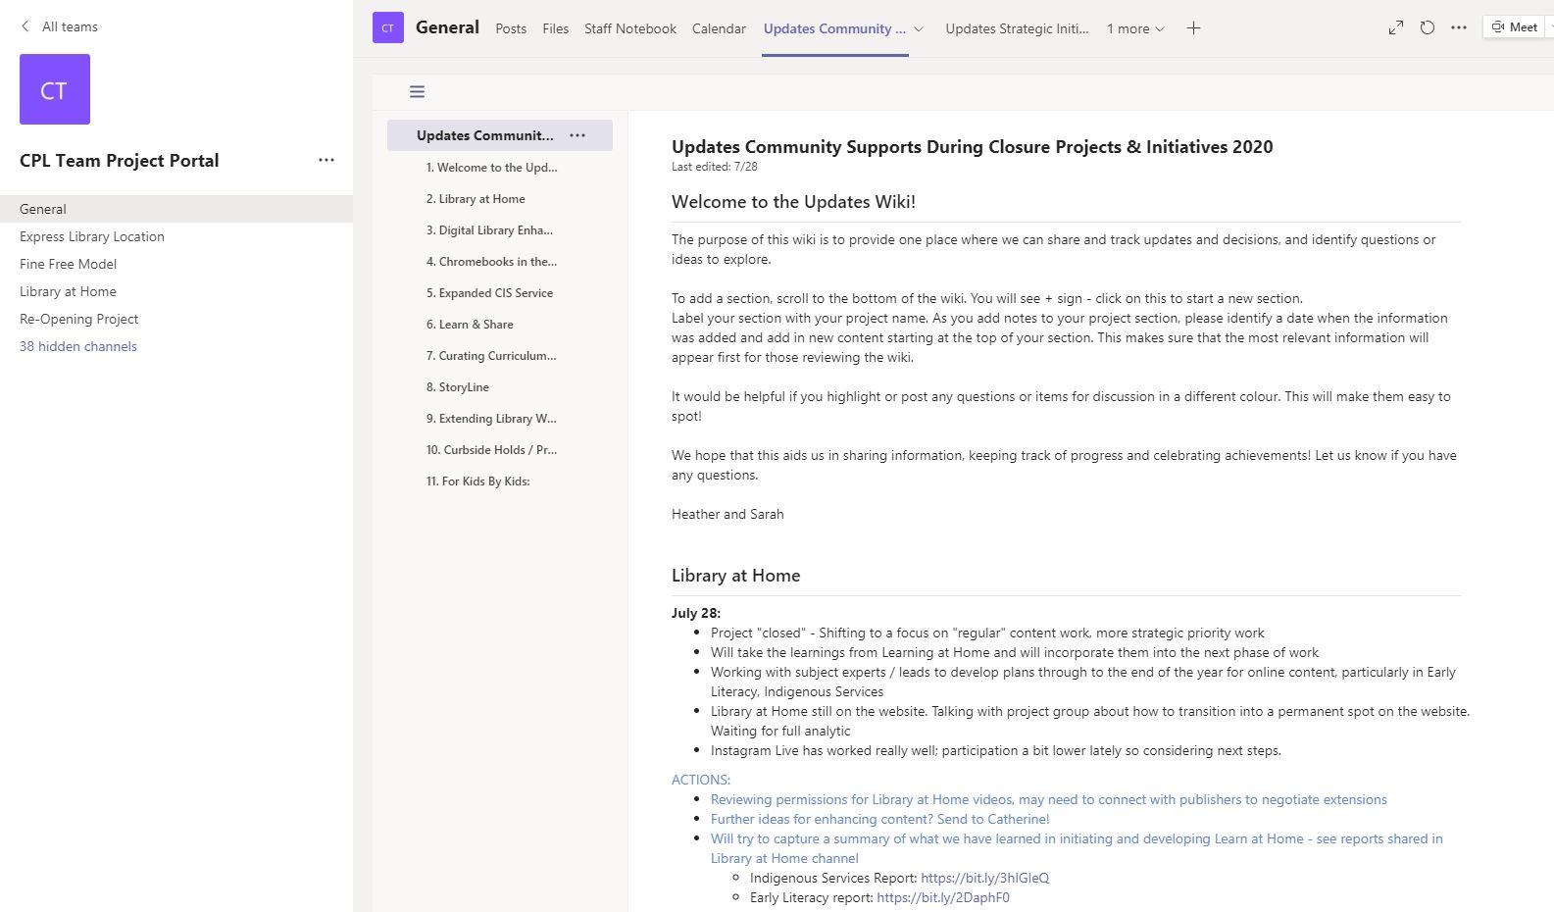Jump to section 2. Library at Home
Screen dimensions: 1554x912
coord(476,199)
